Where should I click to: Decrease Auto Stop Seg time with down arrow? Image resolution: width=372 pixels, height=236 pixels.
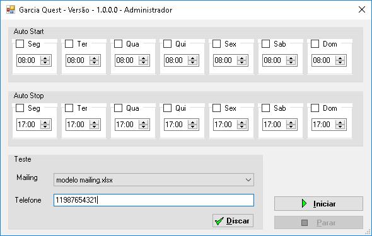point(45,127)
